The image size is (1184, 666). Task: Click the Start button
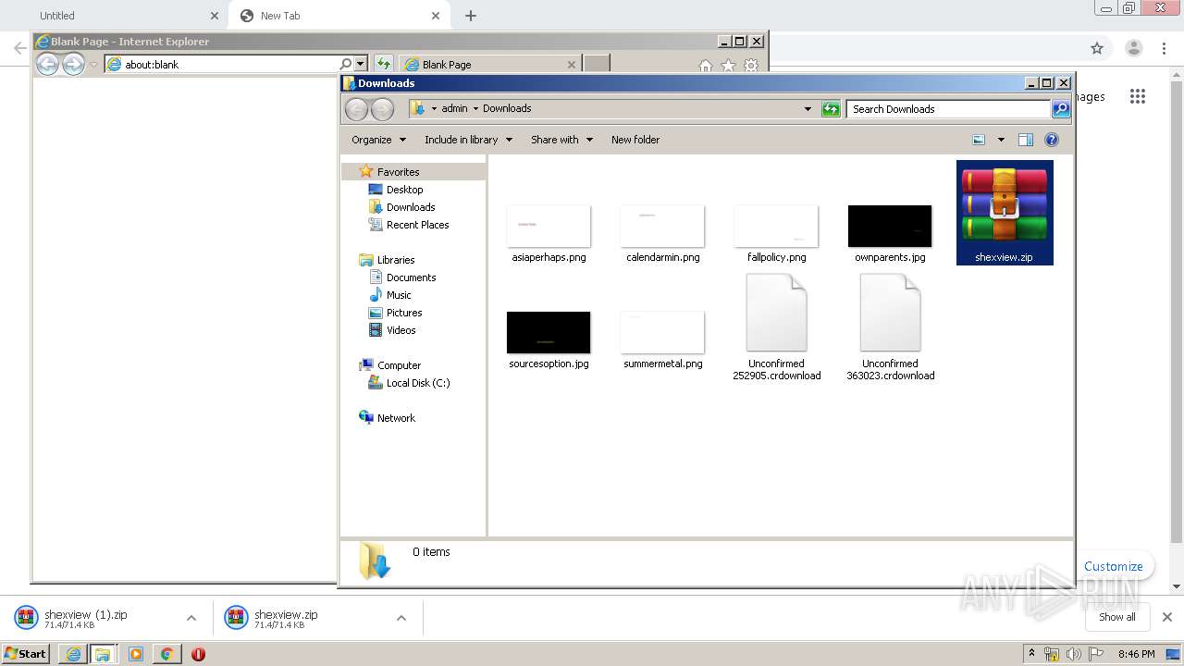pyautogui.click(x=25, y=654)
